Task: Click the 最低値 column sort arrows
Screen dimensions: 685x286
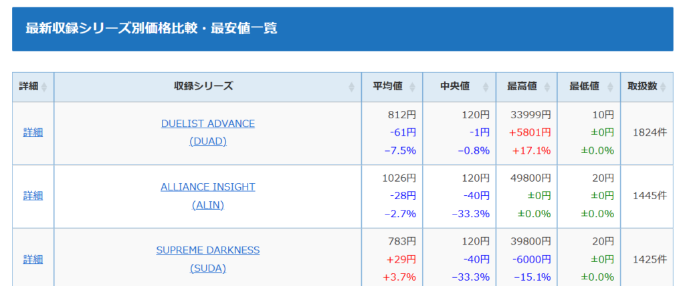Action: click(x=610, y=88)
